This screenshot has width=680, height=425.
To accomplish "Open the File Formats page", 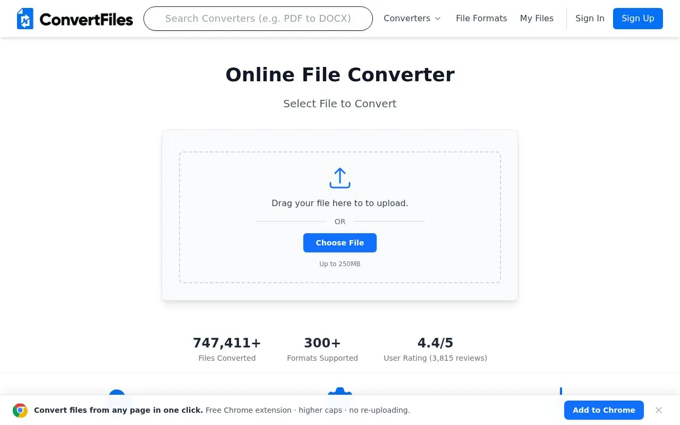I will click(x=481, y=19).
